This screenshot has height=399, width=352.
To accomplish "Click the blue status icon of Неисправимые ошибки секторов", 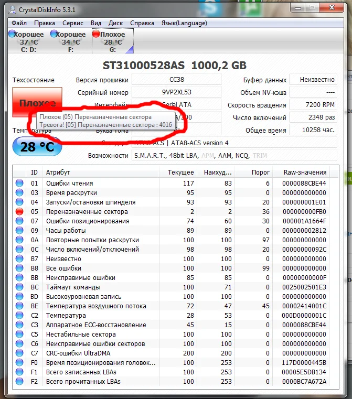I will (19, 343).
